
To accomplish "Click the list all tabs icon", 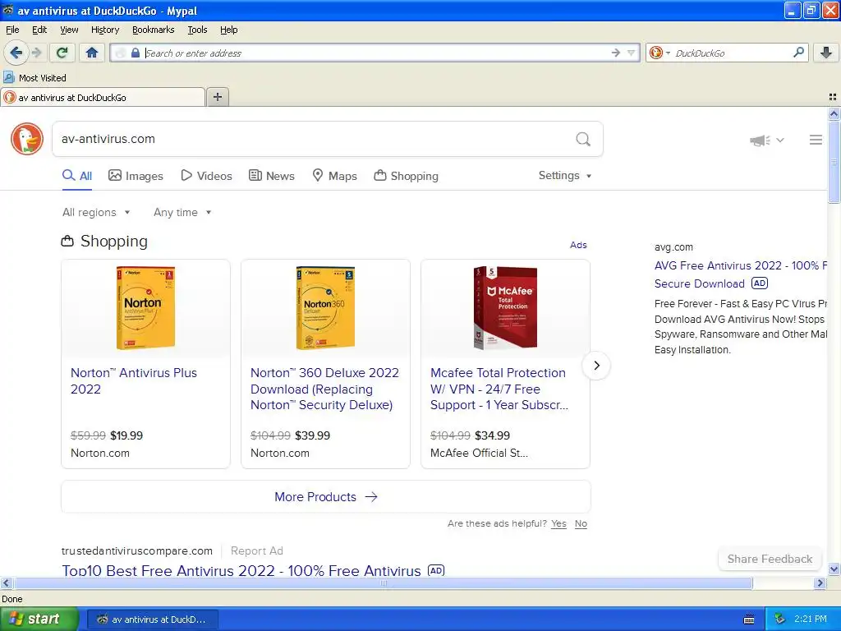I will (x=833, y=97).
